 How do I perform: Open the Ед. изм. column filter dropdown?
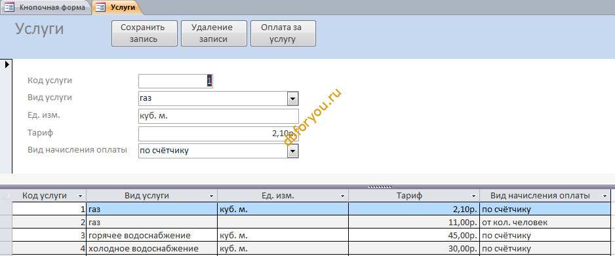[342, 196]
